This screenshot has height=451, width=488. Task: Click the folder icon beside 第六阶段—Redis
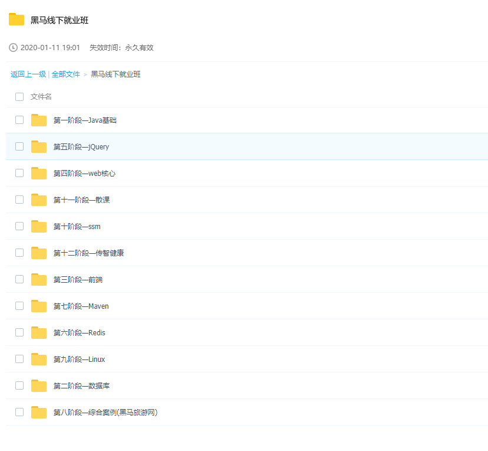(39, 333)
